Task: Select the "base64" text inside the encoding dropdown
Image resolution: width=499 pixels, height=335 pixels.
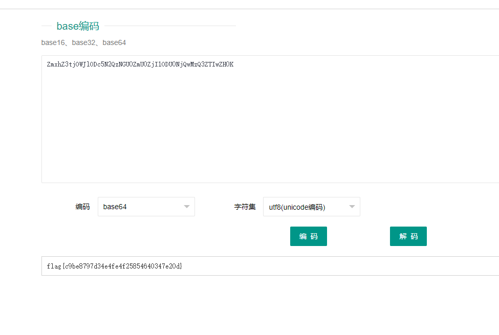Action: (115, 207)
